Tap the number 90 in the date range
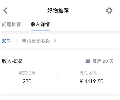Image resolution: width=120 pixels, height=100 pixels. (x=105, y=61)
